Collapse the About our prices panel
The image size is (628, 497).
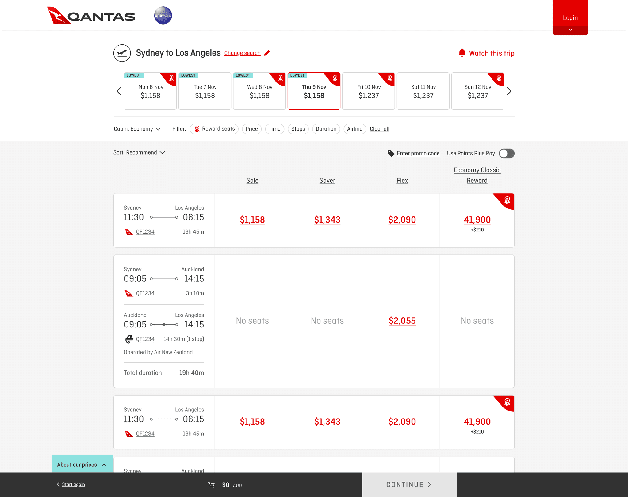tap(82, 464)
